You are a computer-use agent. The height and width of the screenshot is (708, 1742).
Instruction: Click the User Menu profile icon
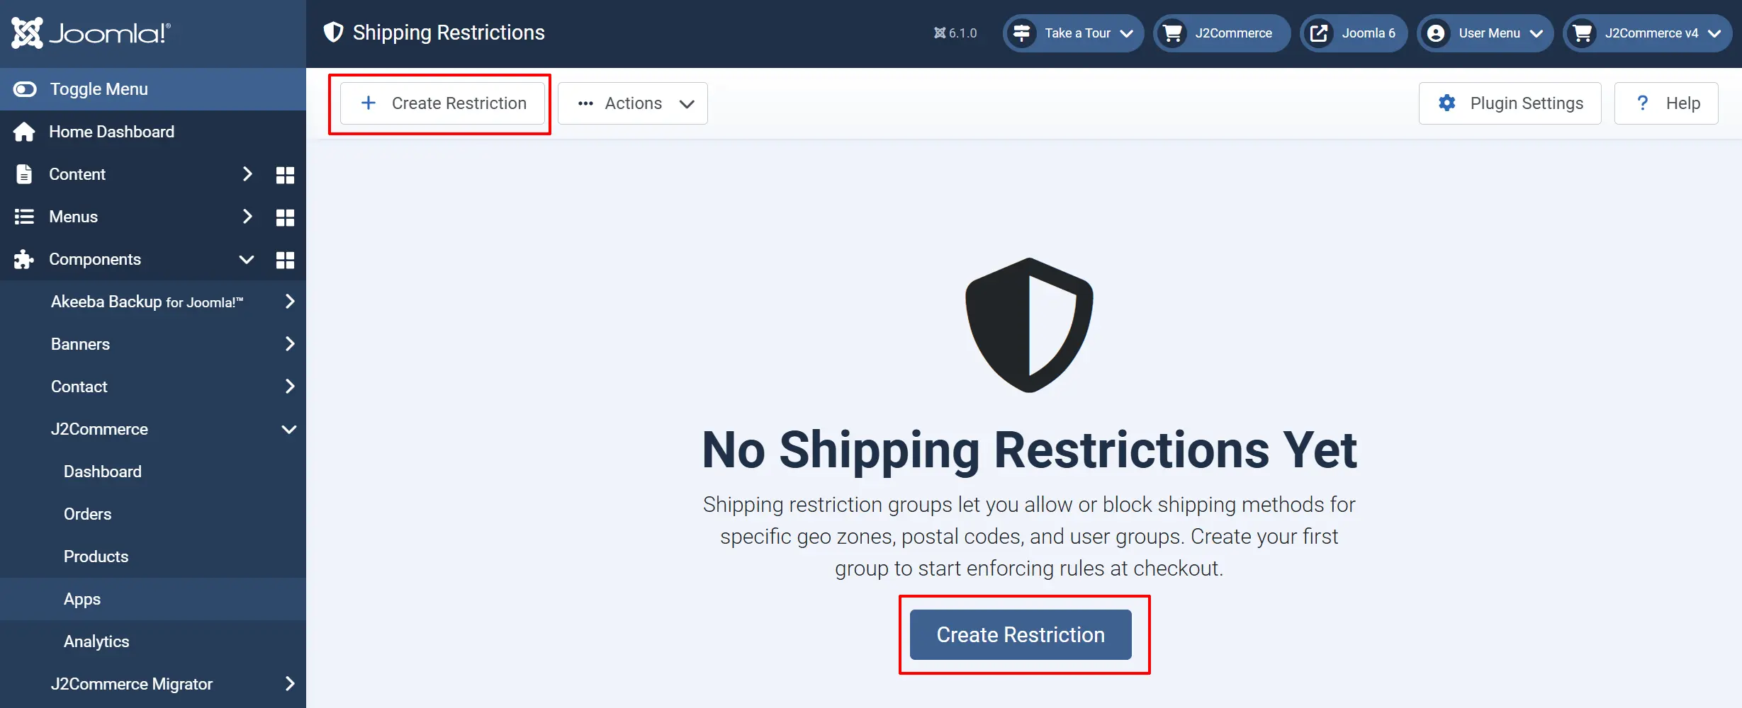(1436, 33)
